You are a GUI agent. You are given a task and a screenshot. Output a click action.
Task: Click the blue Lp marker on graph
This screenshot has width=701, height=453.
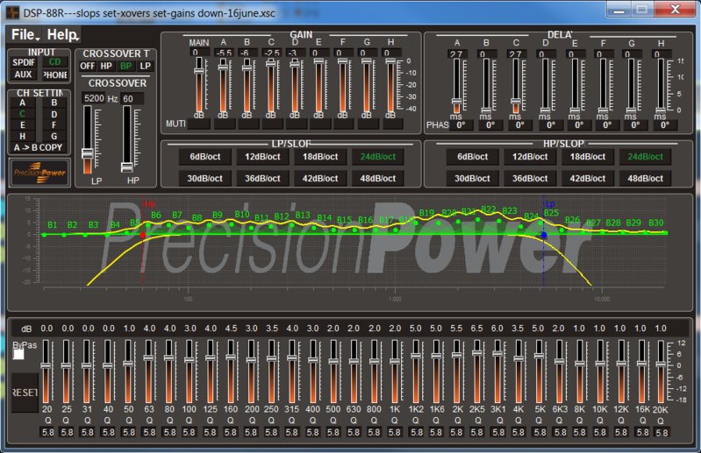pos(544,235)
